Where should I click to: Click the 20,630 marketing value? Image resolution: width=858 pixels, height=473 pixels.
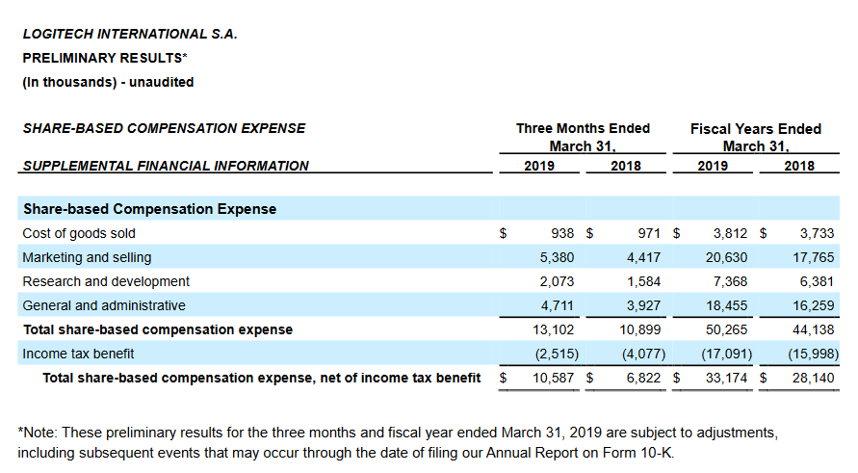727,257
